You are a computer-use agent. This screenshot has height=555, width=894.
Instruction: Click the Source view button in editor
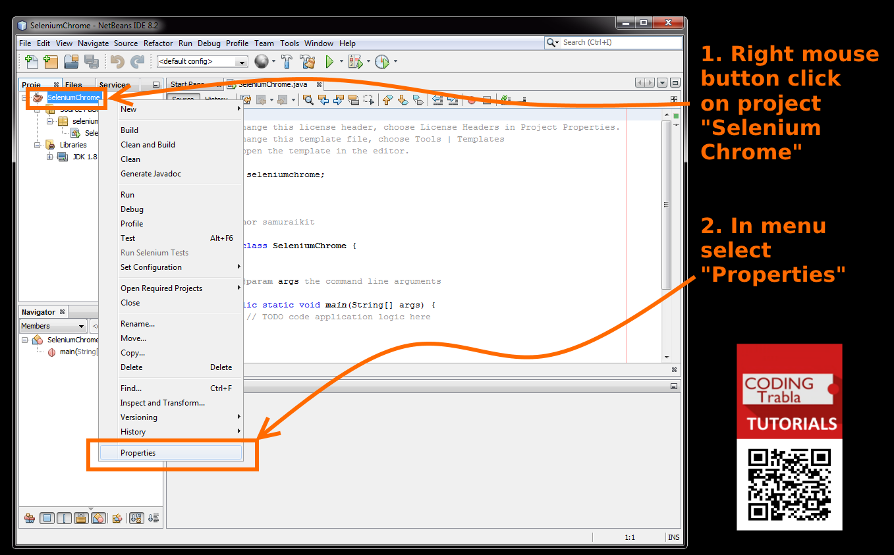point(182,99)
